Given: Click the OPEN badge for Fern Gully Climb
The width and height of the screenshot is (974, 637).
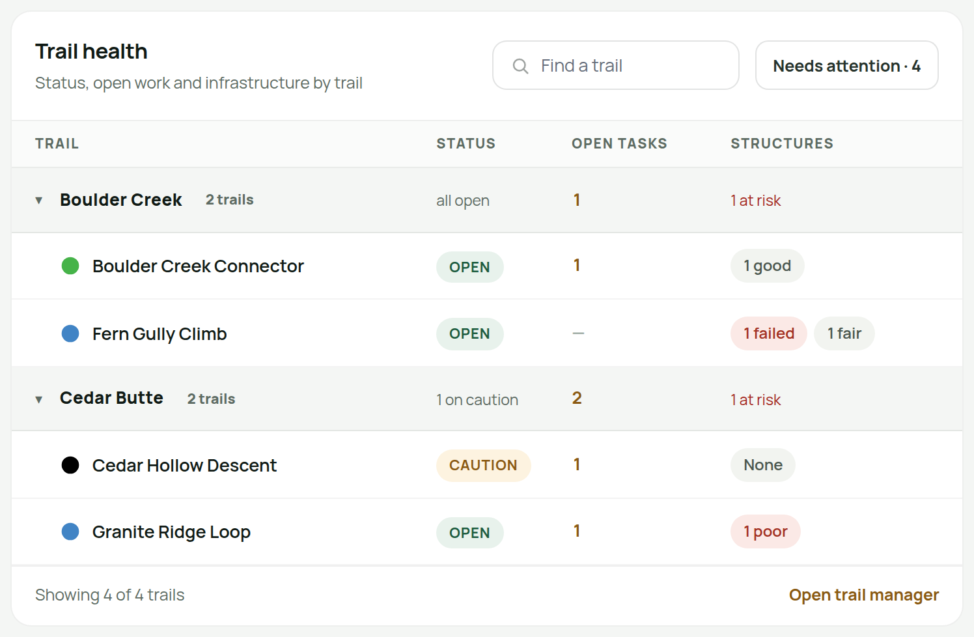Looking at the screenshot, I should point(469,333).
